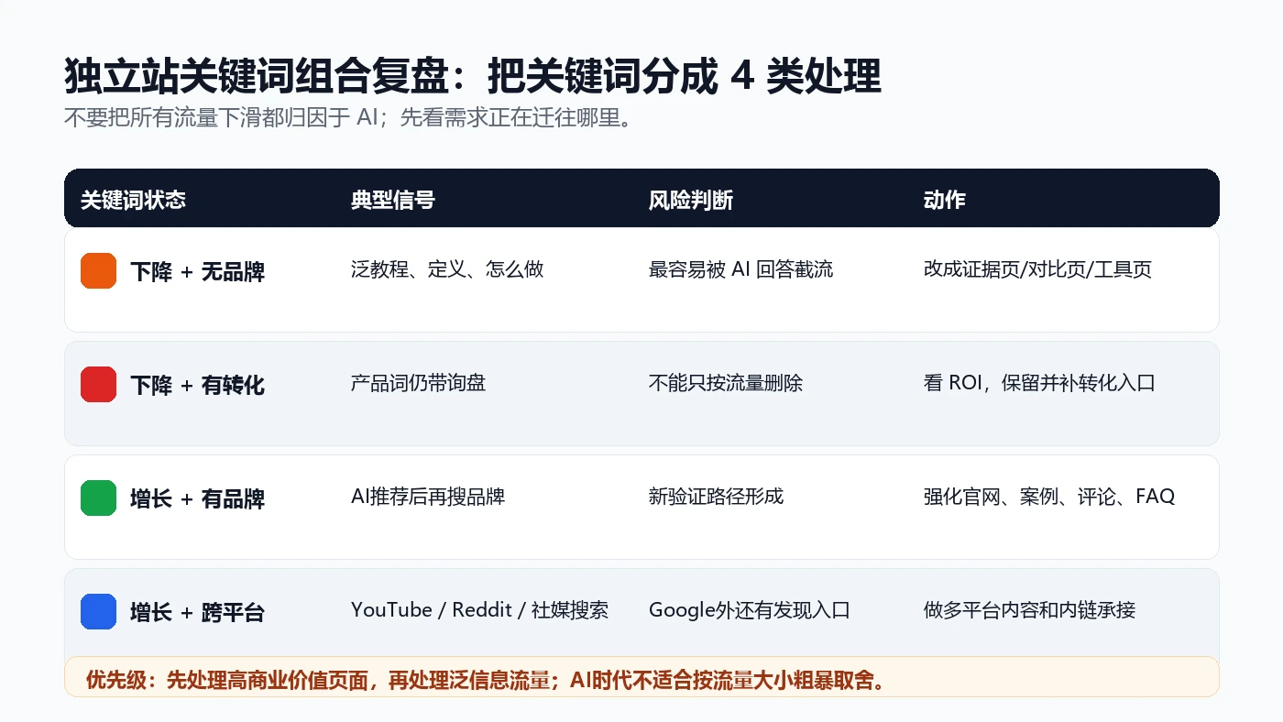Click the cell 最容易被 AI 回答截流

(x=740, y=269)
